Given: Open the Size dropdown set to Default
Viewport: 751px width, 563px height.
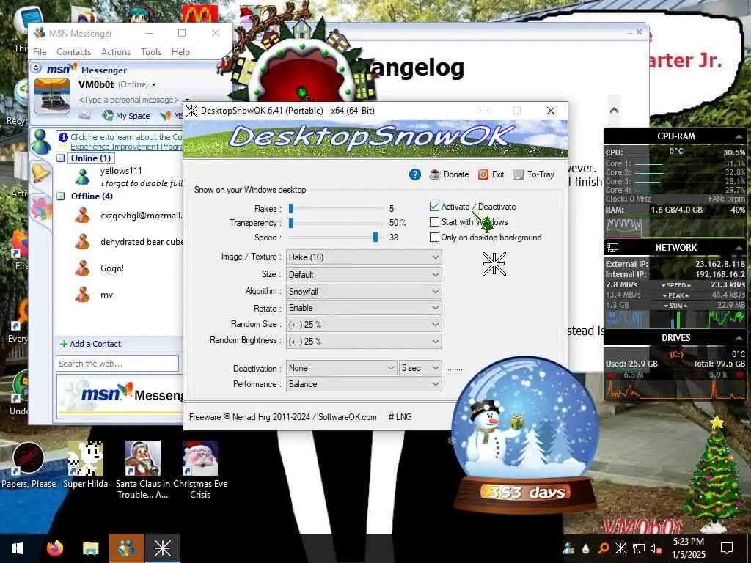Looking at the screenshot, I should pyautogui.click(x=364, y=275).
